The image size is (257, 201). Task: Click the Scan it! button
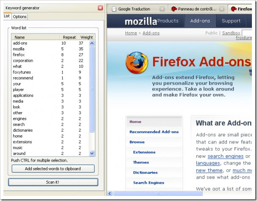coord(53,182)
